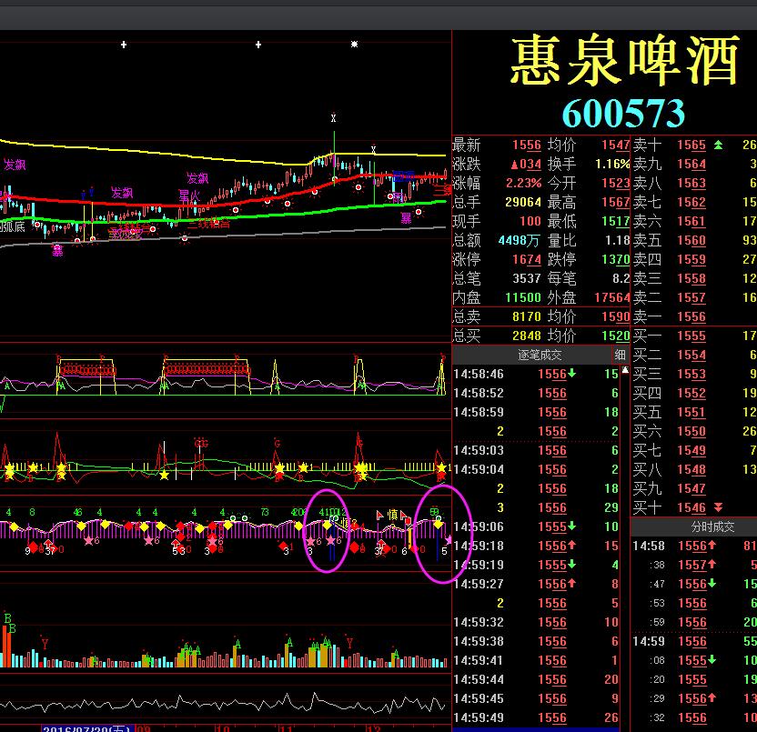Click the 内盘 value 11500

[523, 297]
